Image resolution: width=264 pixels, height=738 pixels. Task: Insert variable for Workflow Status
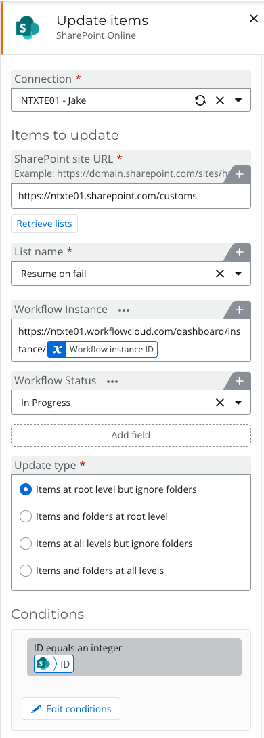[239, 381]
